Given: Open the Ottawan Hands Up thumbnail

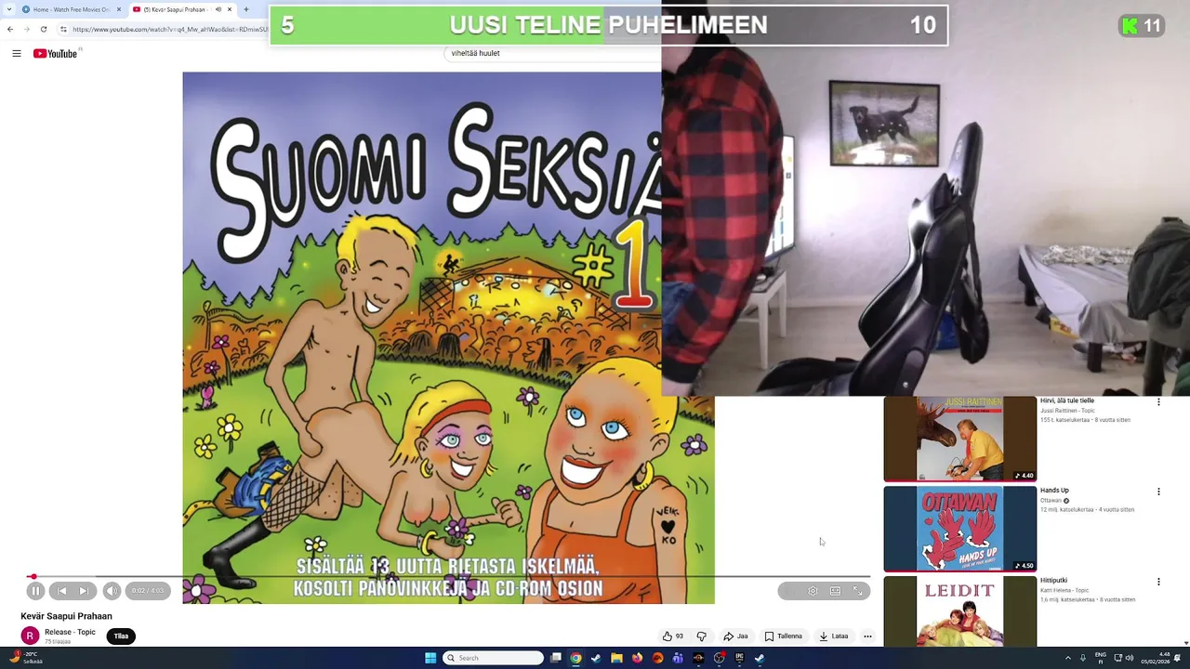Looking at the screenshot, I should click(959, 529).
